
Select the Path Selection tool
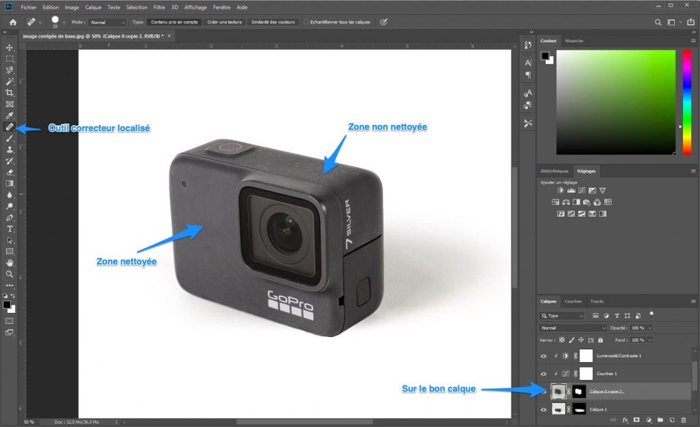[x=10, y=240]
